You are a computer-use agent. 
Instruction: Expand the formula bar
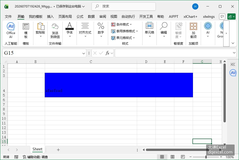click(234, 53)
